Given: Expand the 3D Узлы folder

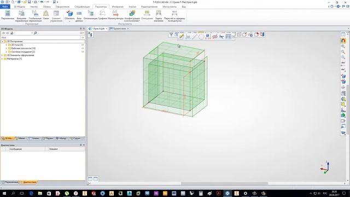Looking at the screenshot, I should (x=6, y=45).
